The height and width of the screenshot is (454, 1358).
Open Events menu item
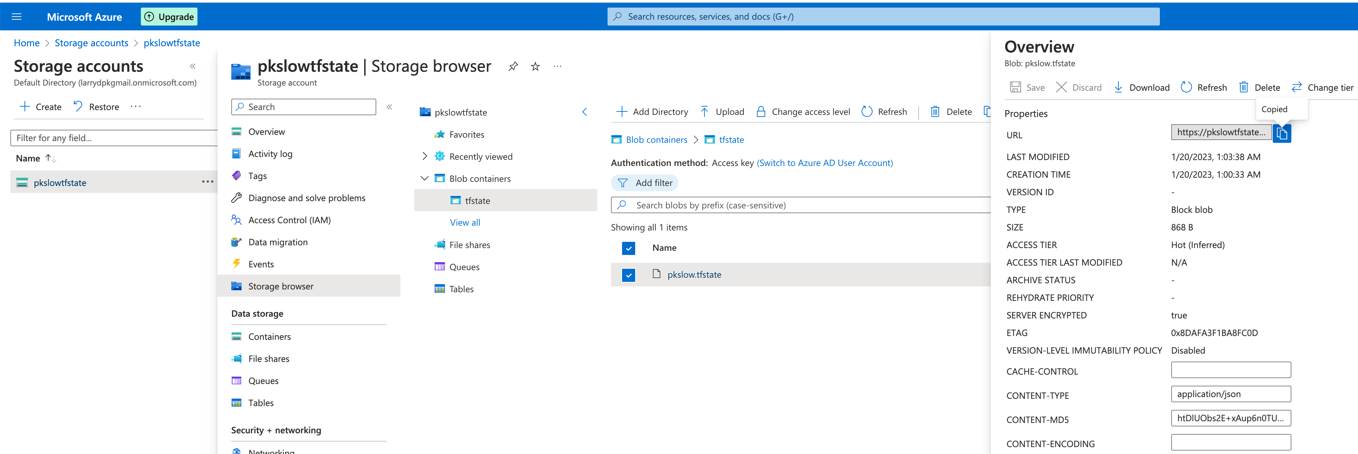coord(260,264)
